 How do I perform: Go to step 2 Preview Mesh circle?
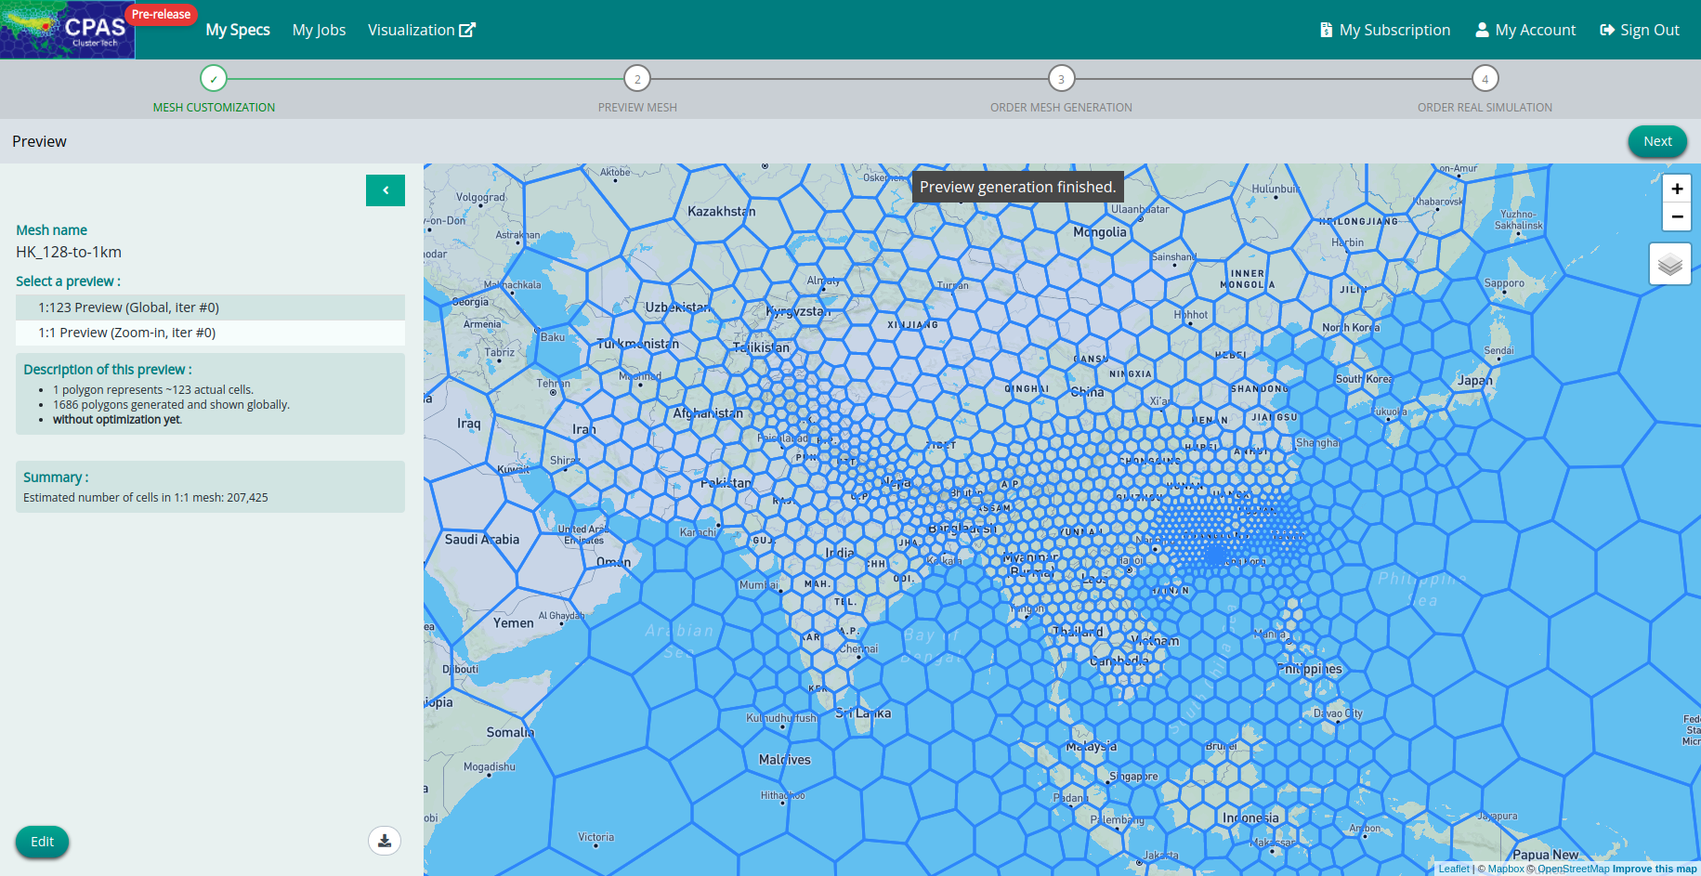click(x=637, y=79)
